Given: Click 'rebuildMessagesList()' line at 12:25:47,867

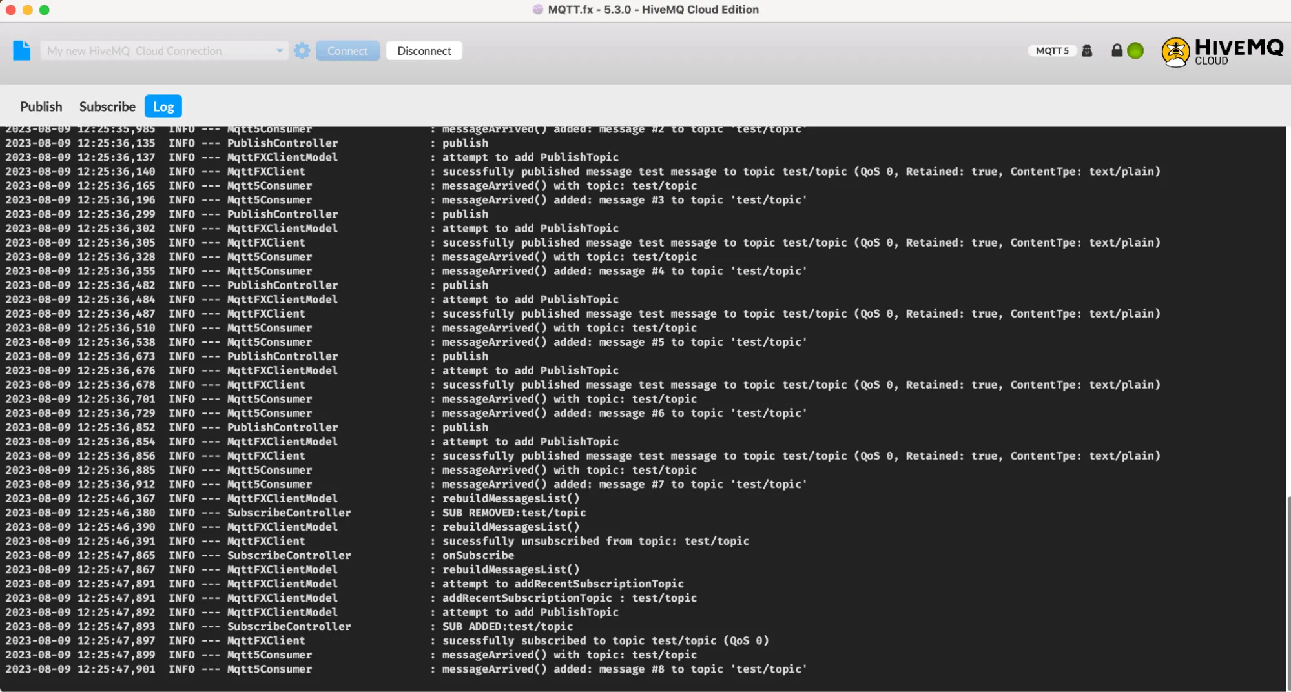Looking at the screenshot, I should (510, 569).
